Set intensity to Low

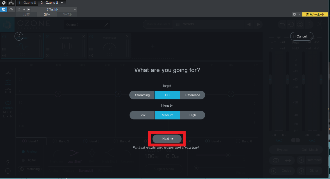142,115
